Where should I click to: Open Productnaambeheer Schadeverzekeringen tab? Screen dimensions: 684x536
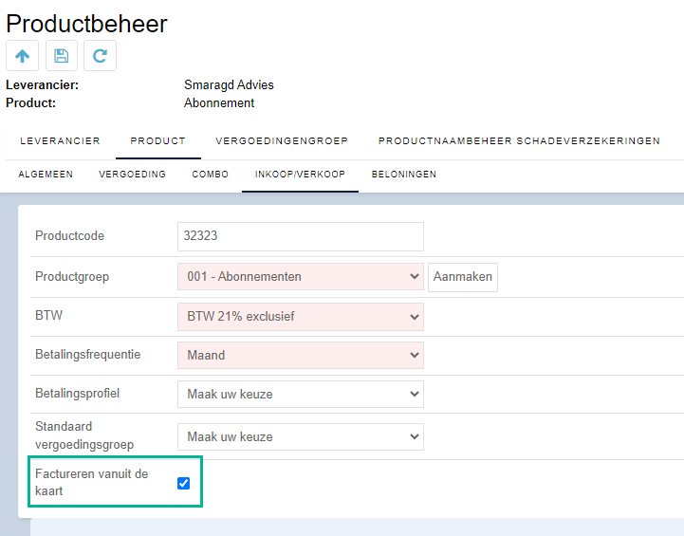pos(519,140)
